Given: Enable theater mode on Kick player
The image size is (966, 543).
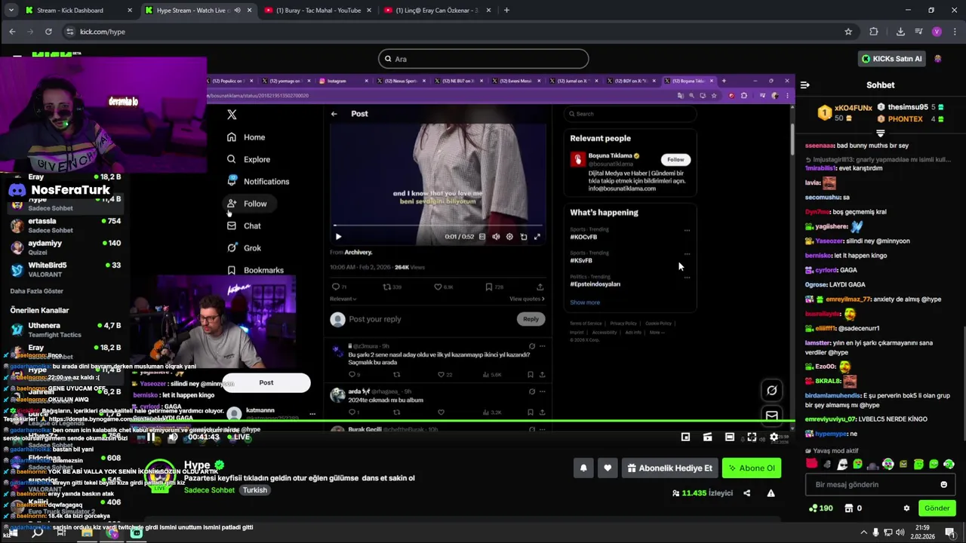Looking at the screenshot, I should [x=729, y=437].
